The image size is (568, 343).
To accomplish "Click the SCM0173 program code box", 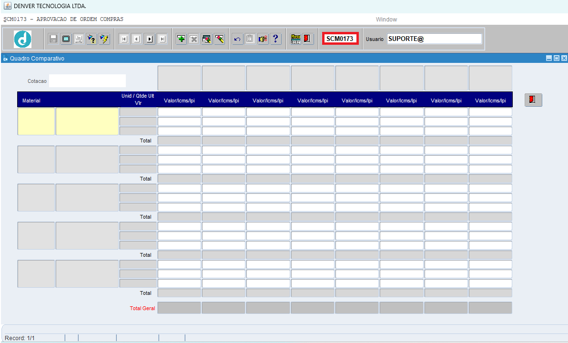I will tap(340, 39).
